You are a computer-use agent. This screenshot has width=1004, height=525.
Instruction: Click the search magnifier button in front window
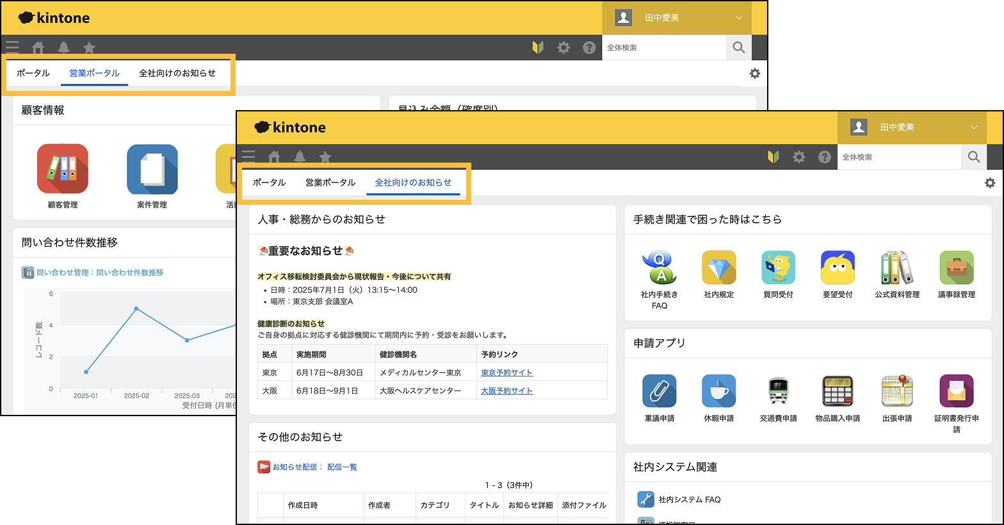coord(973,157)
